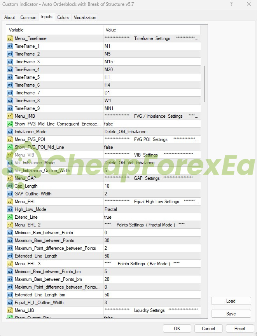Viewport: 257px width, 336px height.
Task: Click the integer icon beside GAP_Outline_Width
Action: (10, 194)
